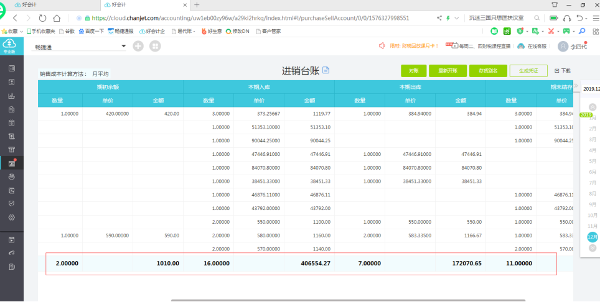This screenshot has height=302, width=600.
Task: Click the 李四代 user avatar icon
Action: [x=563, y=46]
